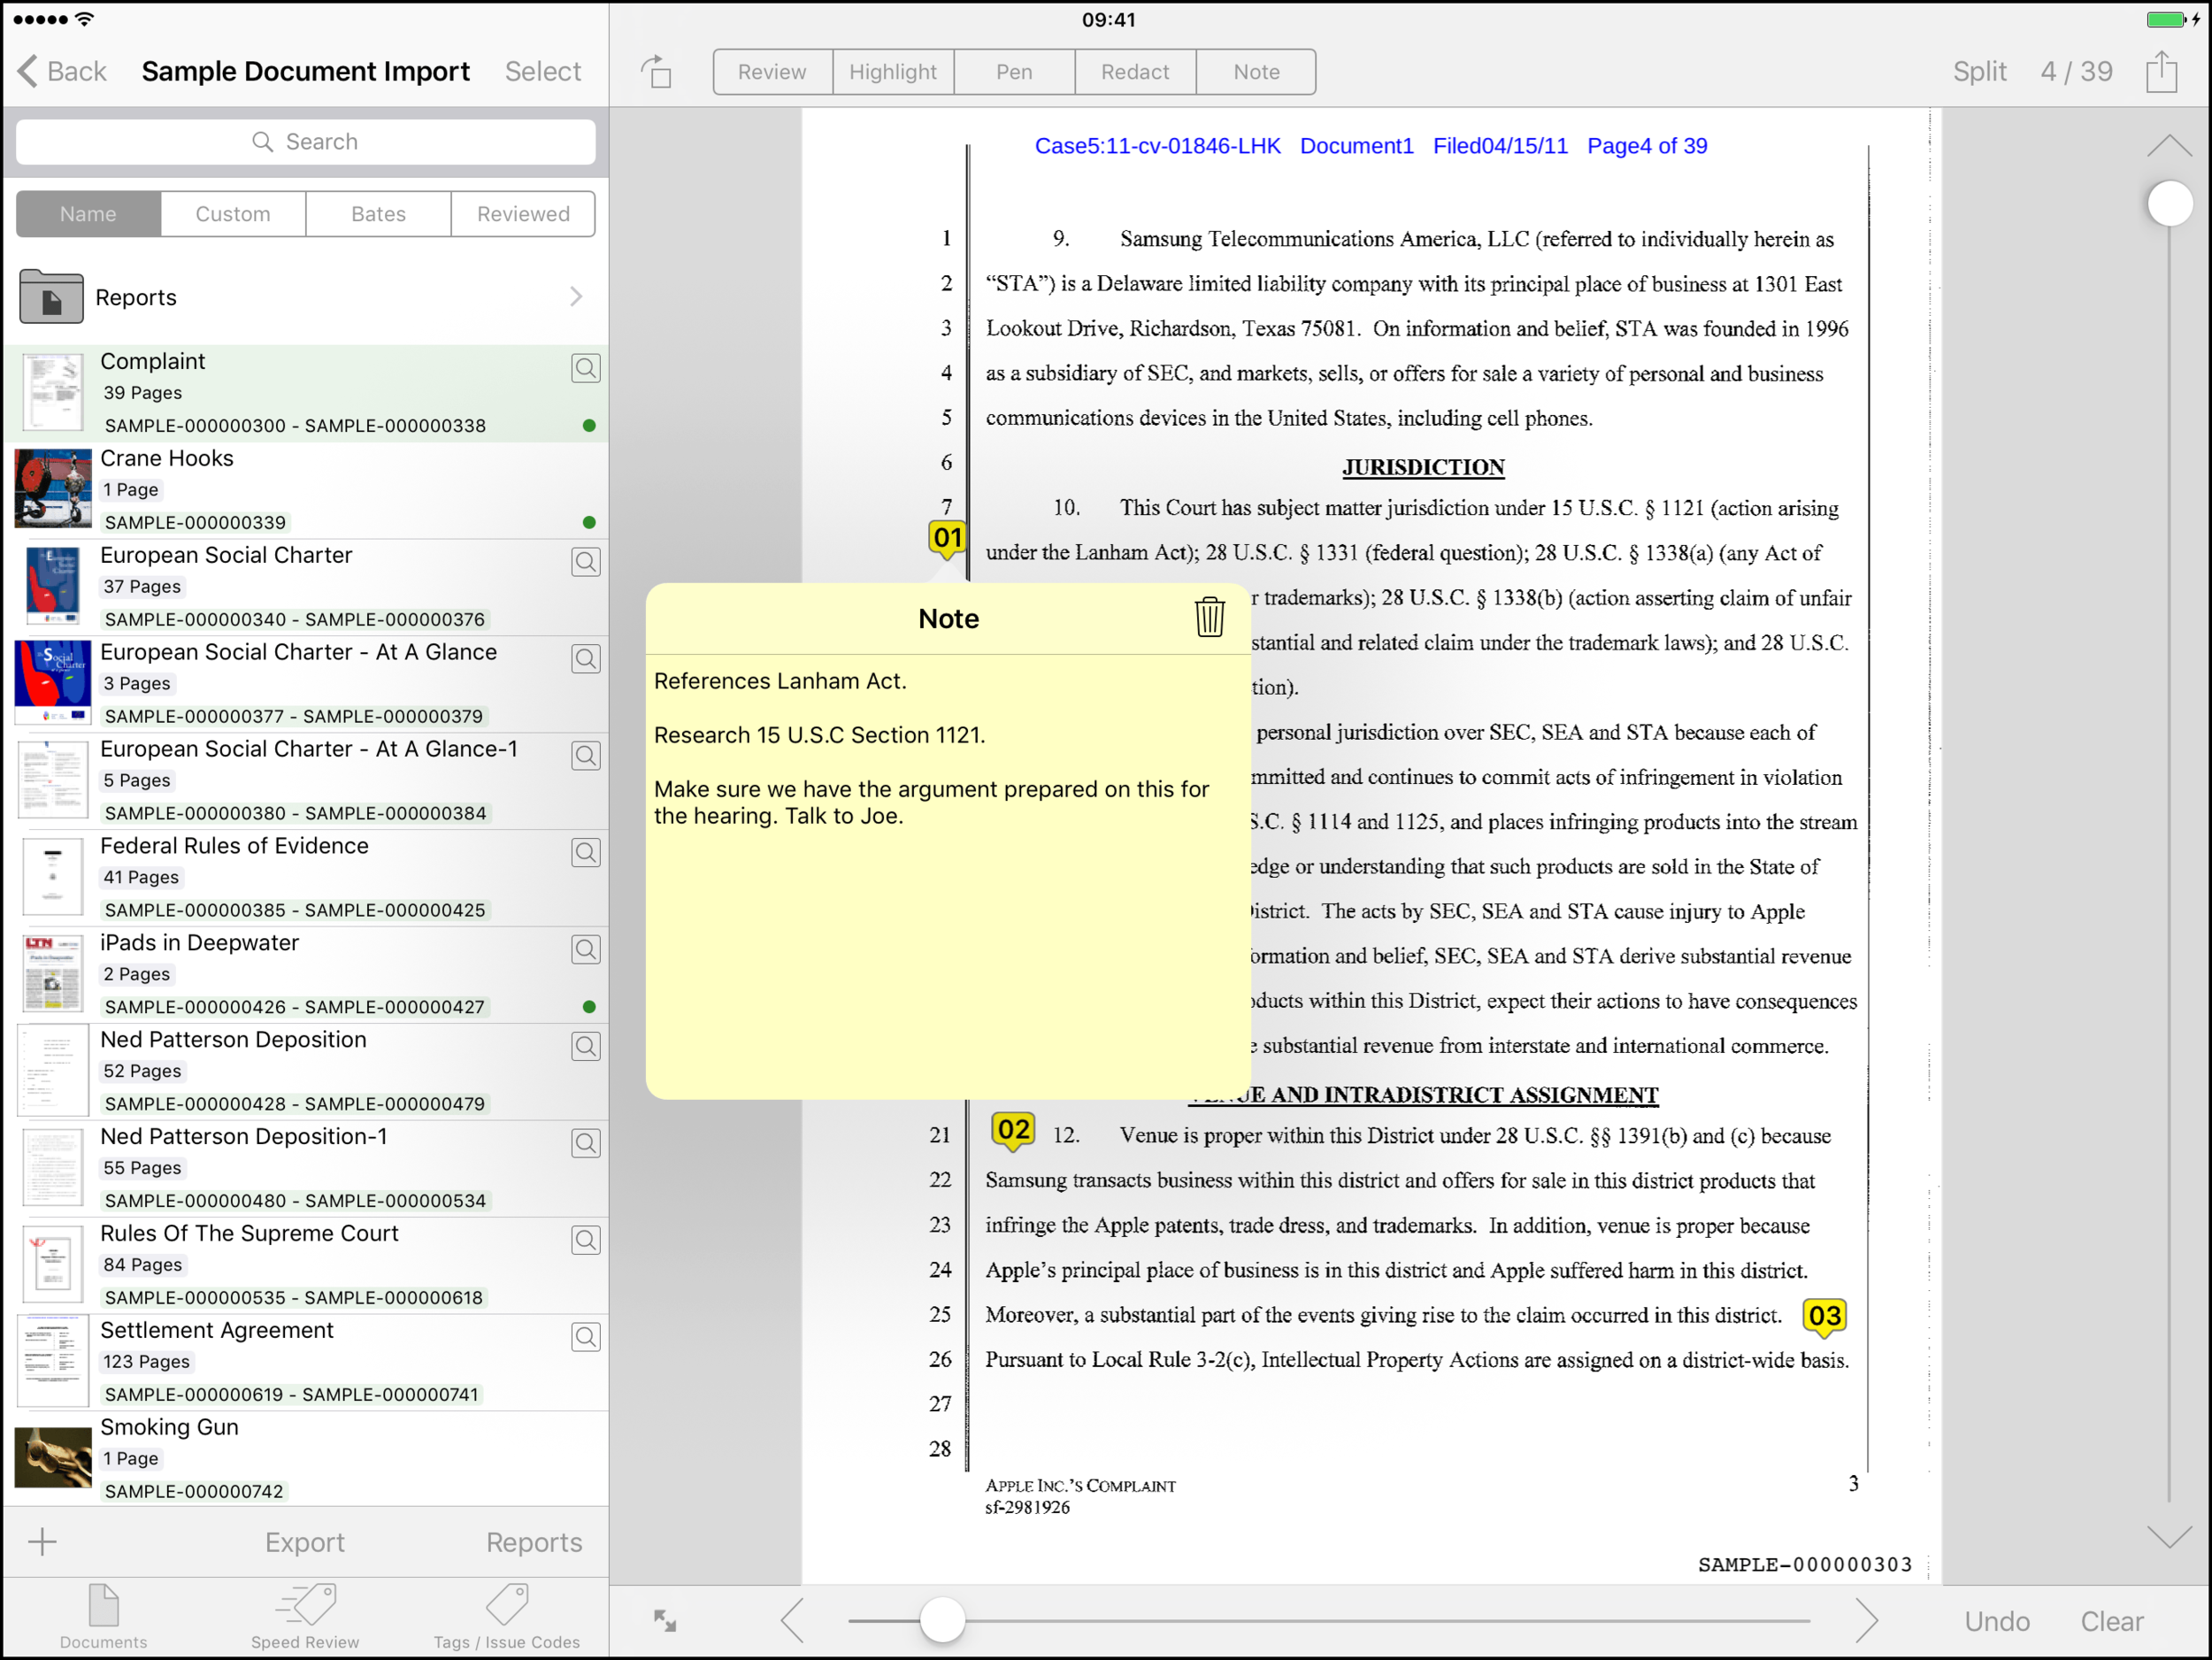The image size is (2212, 1660).
Task: Tap the Split button
Action: [1979, 72]
